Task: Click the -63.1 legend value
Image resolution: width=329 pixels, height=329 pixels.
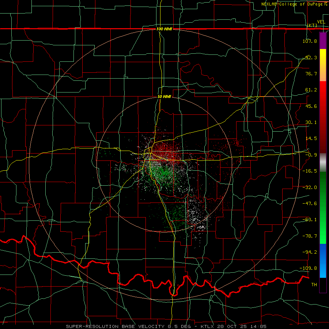Action: (x=310, y=220)
